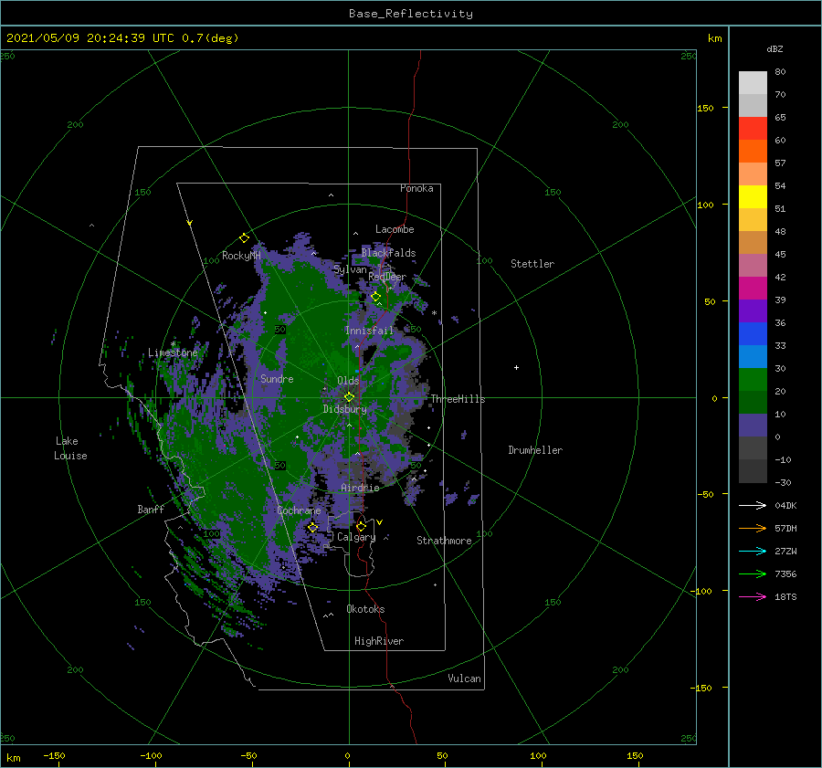Viewport: 822px width, 768px height.
Task: Select the yellow radar-site diamond at Olds
Action: pyautogui.click(x=349, y=397)
